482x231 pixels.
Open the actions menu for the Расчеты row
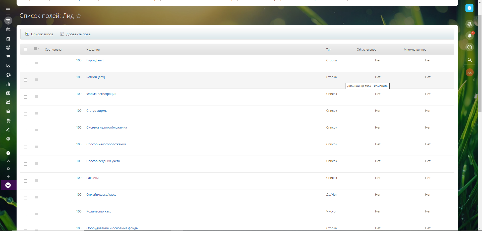click(36, 180)
